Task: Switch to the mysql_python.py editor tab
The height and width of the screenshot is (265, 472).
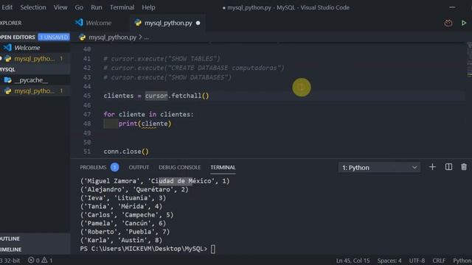Action: click(x=167, y=23)
